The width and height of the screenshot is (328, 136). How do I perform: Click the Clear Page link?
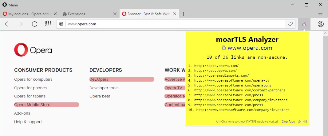pyautogui.click(x=288, y=122)
